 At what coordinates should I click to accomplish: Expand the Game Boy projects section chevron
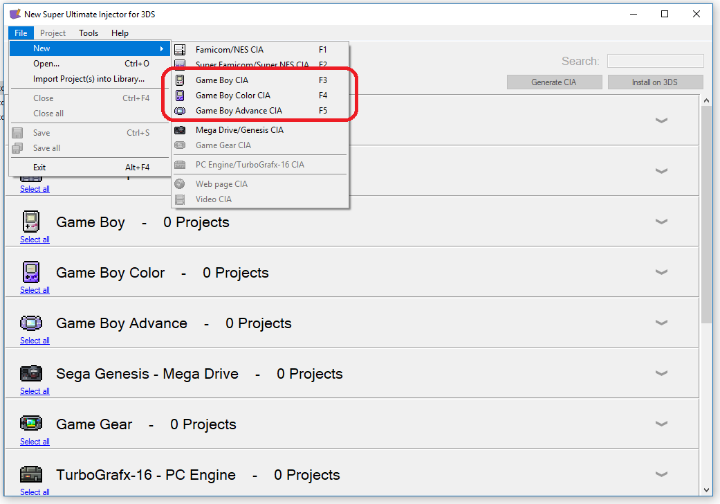tap(661, 222)
